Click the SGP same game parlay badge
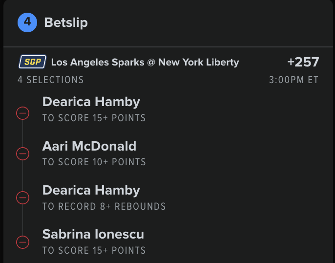The image size is (335, 263). tap(33, 62)
